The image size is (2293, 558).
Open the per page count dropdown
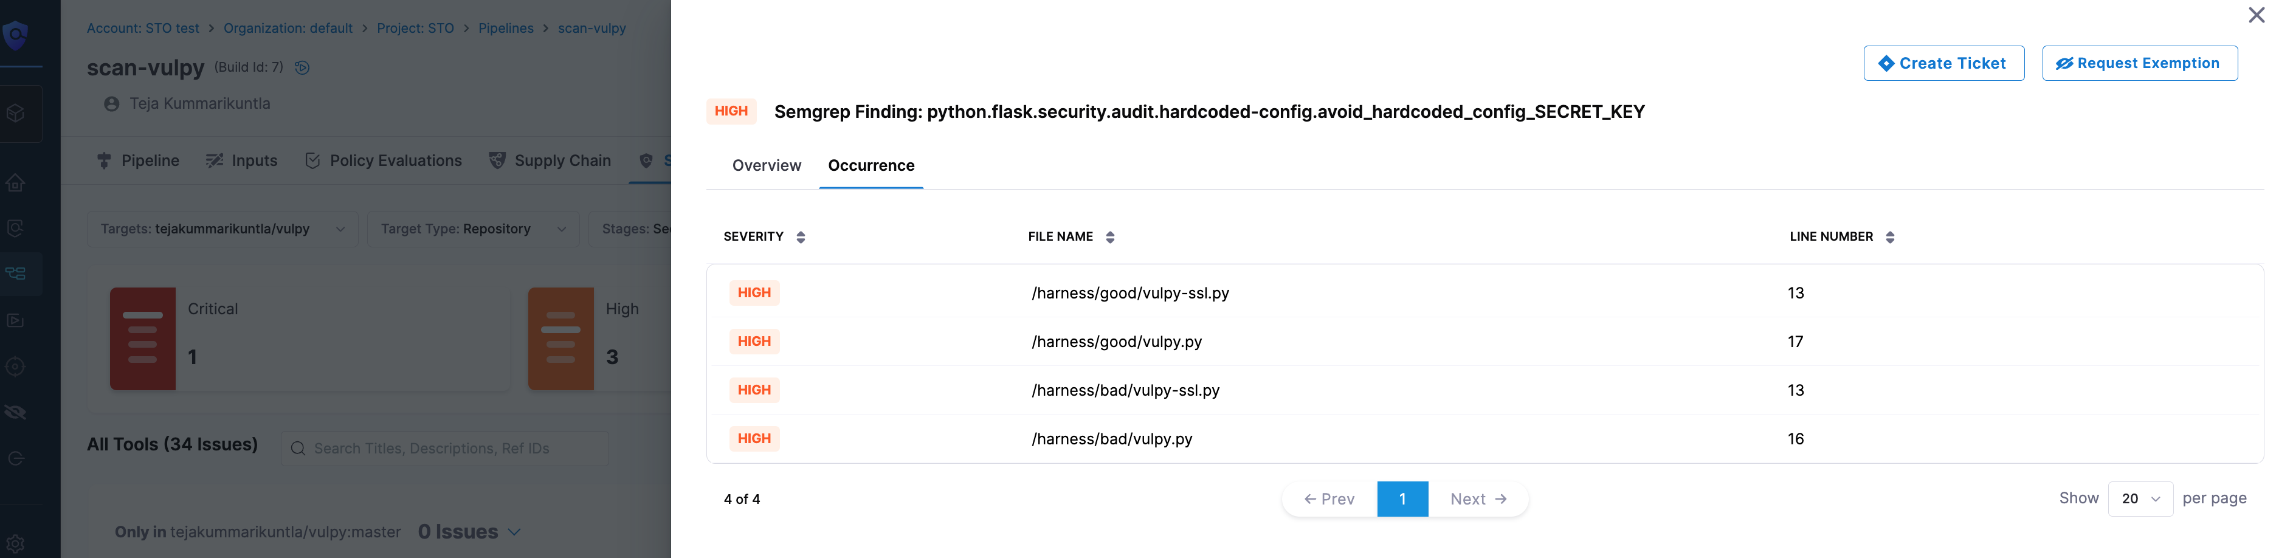click(2139, 498)
